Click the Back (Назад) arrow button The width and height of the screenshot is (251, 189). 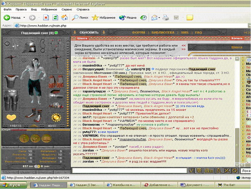tap(12, 18)
